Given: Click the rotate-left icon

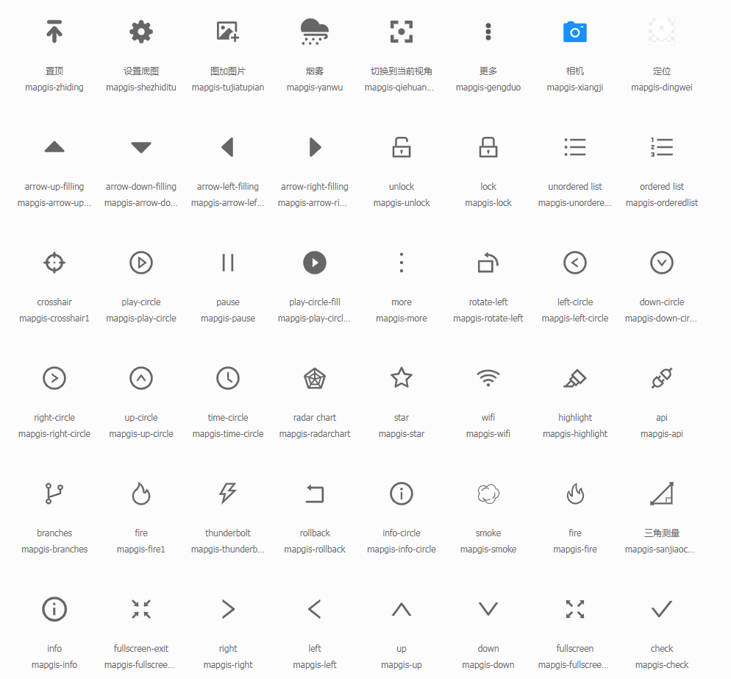Looking at the screenshot, I should click(x=488, y=263).
